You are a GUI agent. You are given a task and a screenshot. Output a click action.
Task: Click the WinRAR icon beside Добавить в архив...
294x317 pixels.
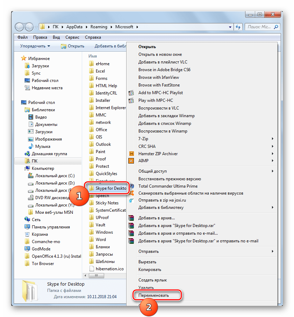(131, 218)
